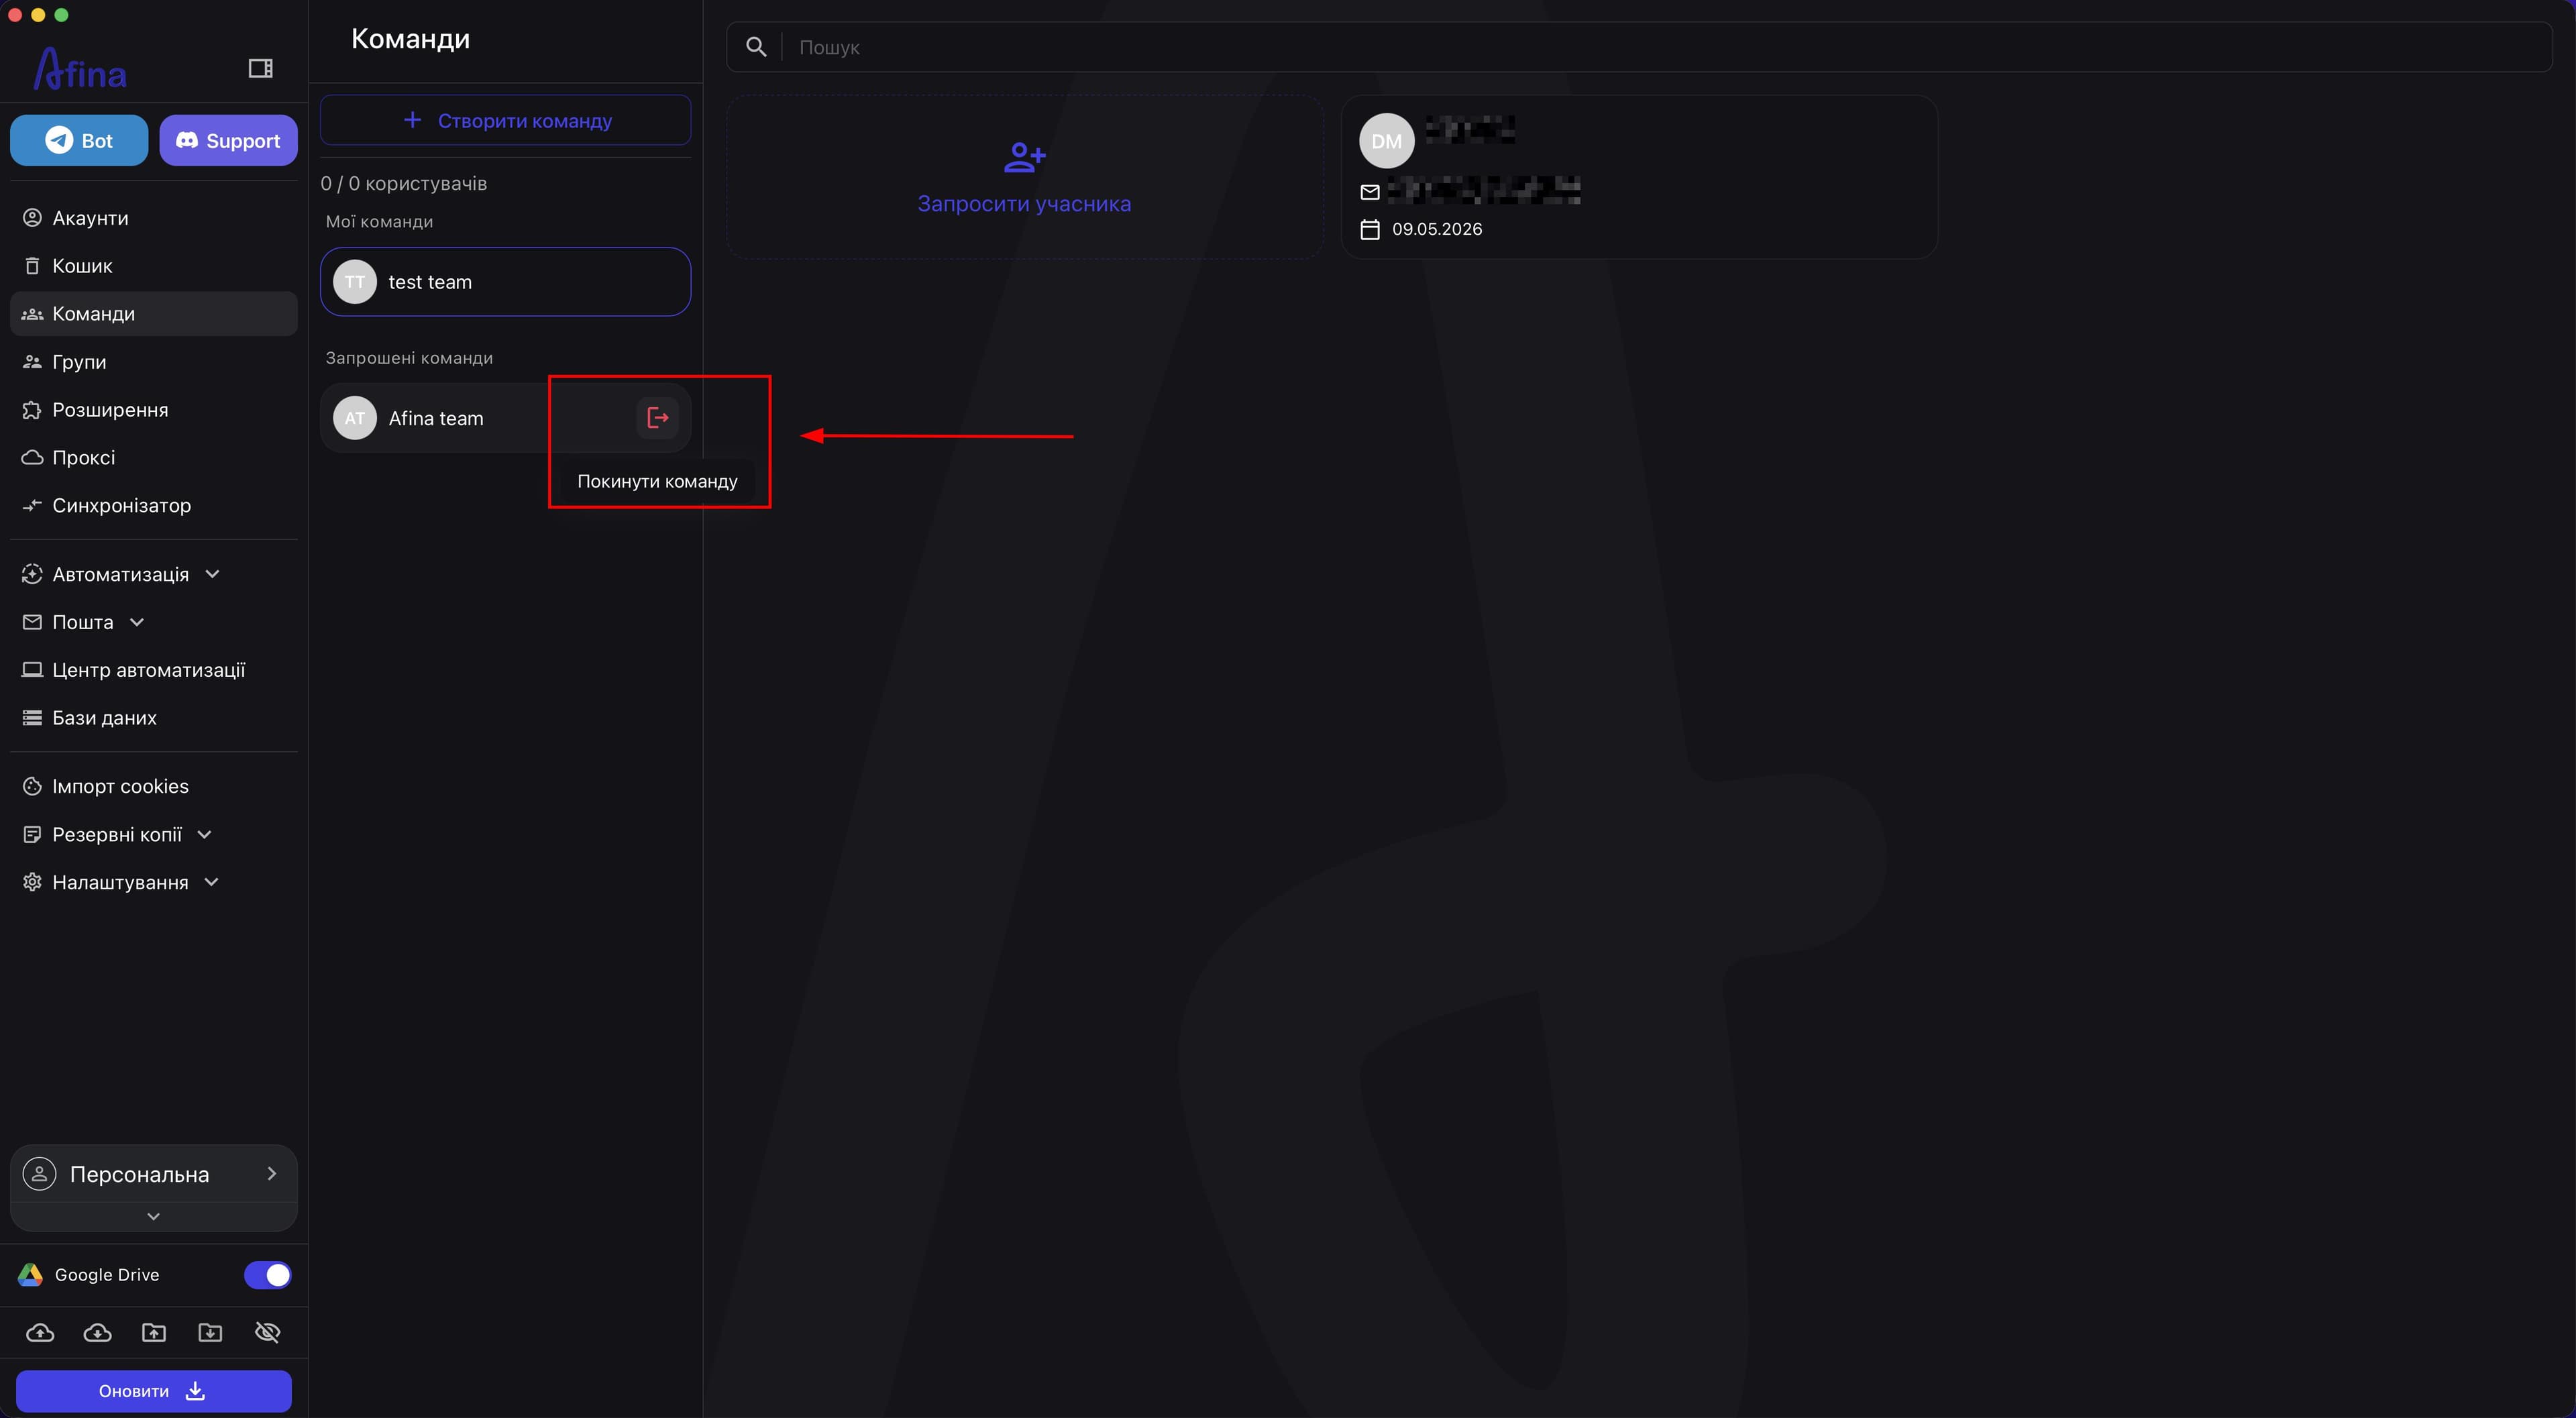Screen dimensions: 2576x1418
Task: Click the Синхронізатор arrows icon
Action: click(x=32, y=506)
